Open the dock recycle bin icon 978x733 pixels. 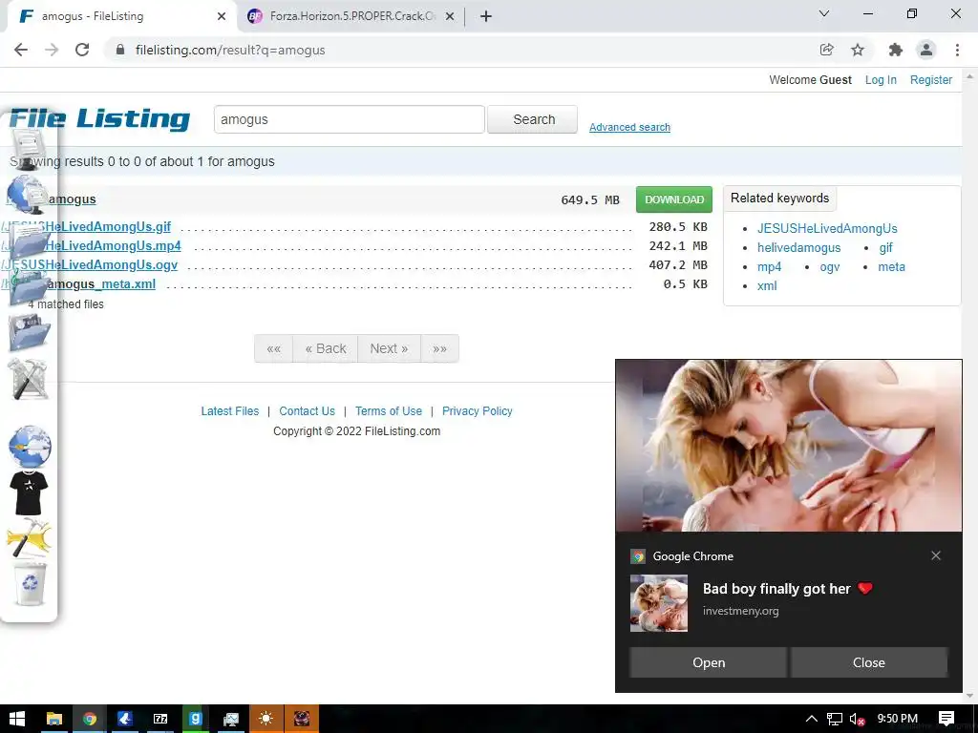click(x=30, y=584)
